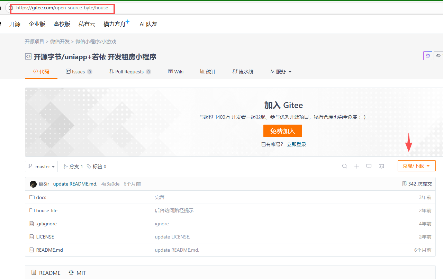
Task: Click the magnifier search icon in file toolbar
Action: coord(345,166)
